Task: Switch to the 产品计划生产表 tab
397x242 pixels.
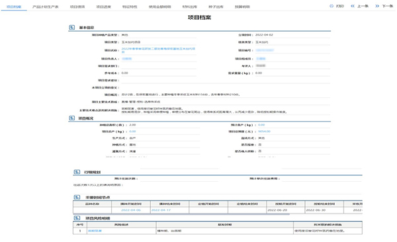Action: [45, 7]
